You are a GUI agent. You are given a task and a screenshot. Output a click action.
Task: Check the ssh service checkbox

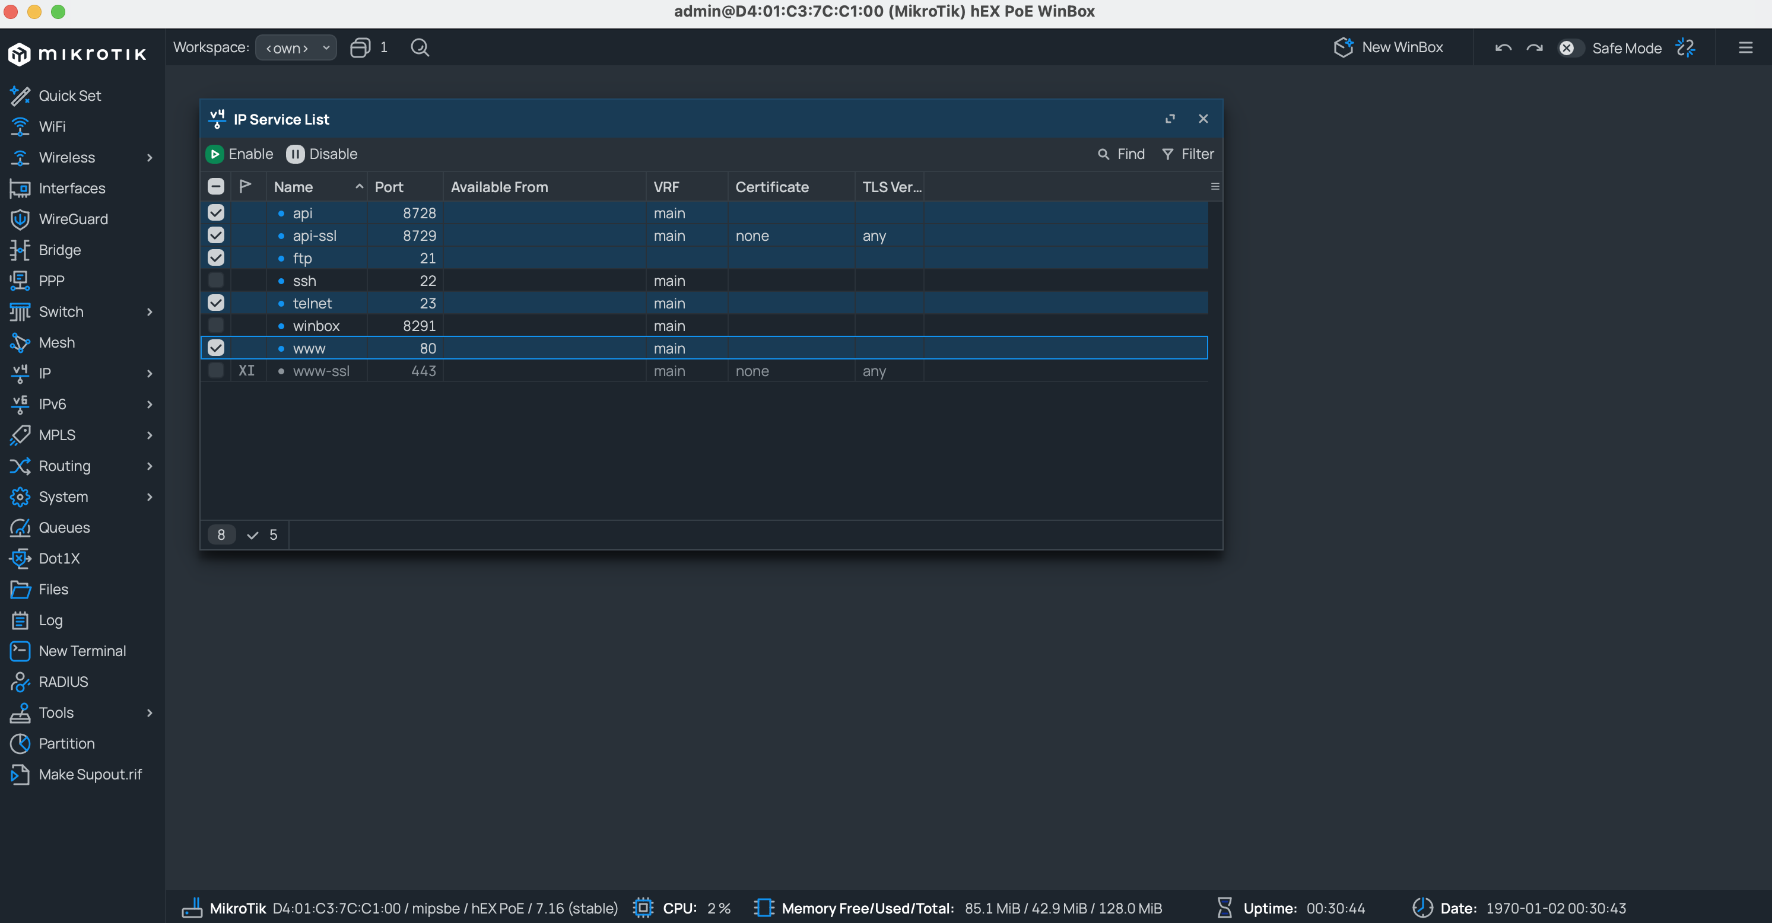[x=216, y=281]
